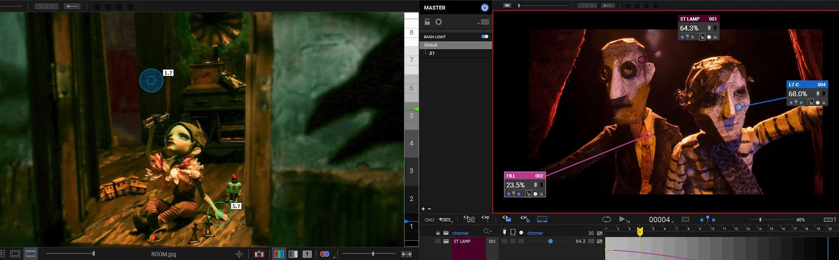Adjust the left bottom bar slider

click(x=71, y=253)
